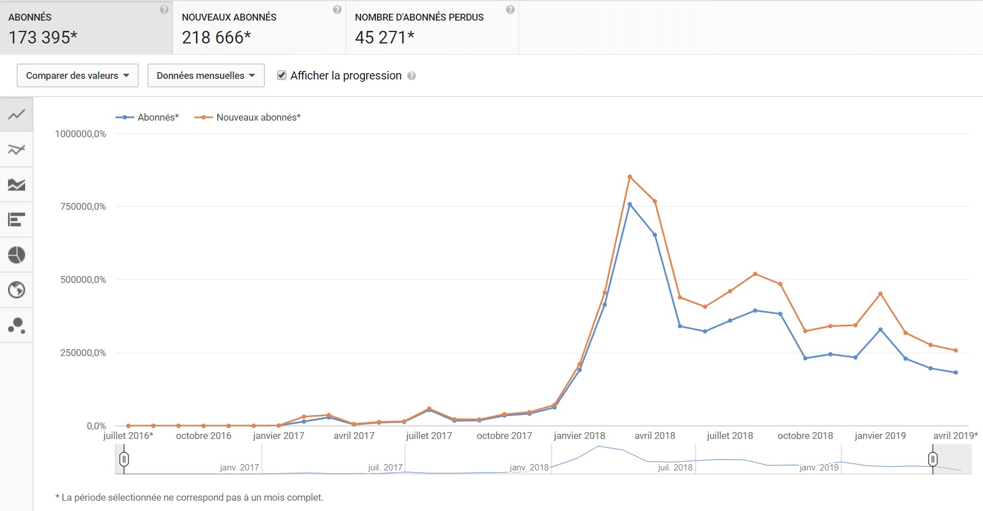Open Données mensuelles dropdown

tap(206, 75)
